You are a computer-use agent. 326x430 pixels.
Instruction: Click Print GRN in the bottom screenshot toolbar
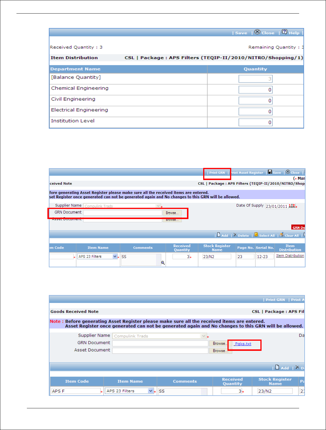tap(275, 300)
